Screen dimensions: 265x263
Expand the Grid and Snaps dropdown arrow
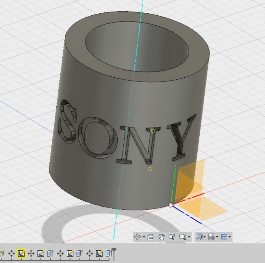217,237
